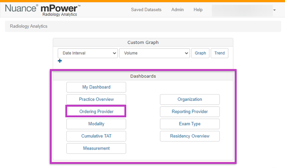
Task: Open Saved Datasets menu
Action: click(x=146, y=10)
